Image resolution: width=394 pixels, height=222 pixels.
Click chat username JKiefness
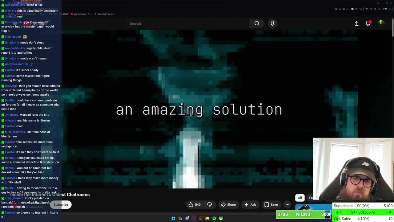(x=12, y=115)
